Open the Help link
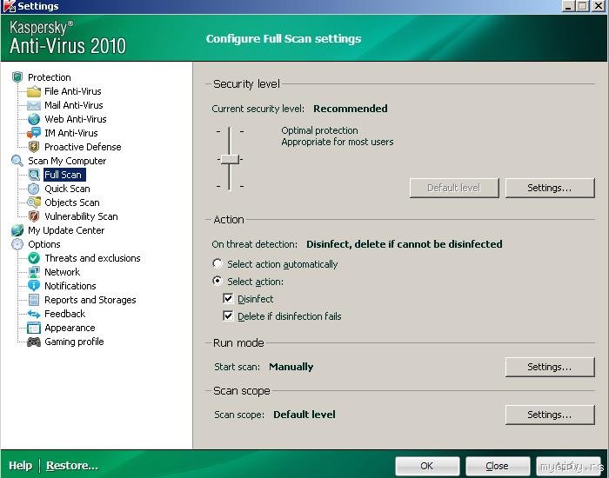609x478 pixels. click(x=20, y=466)
